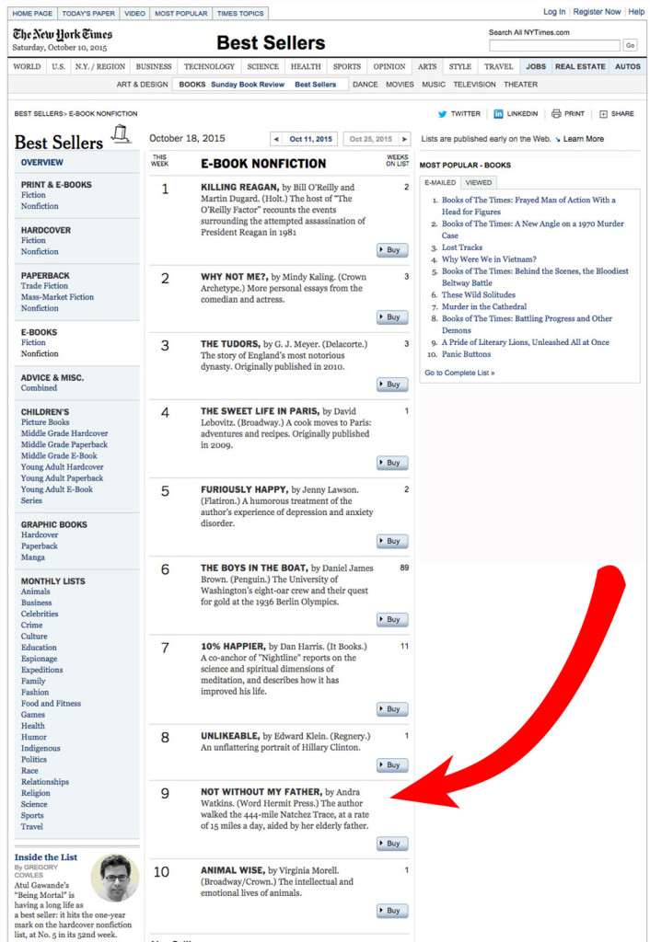
Task: Select REAL ESTATE in the section nav
Action: point(580,66)
